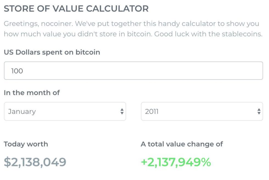
Task: Click the 'Today worth' label
Action: (26, 144)
